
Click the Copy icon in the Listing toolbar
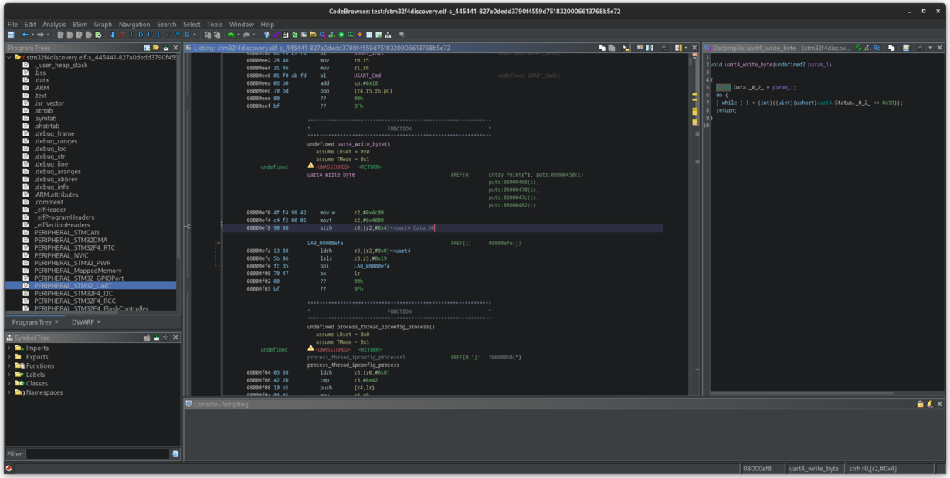pyautogui.click(x=602, y=48)
